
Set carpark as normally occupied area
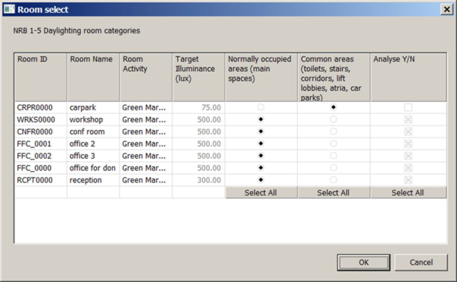[260, 107]
